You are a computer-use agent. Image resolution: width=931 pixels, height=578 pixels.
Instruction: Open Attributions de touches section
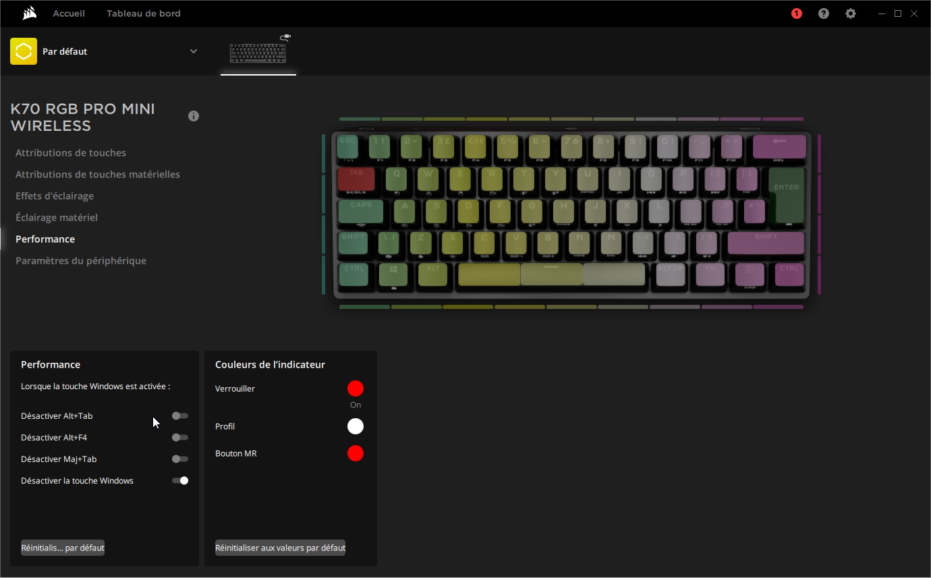tap(71, 152)
